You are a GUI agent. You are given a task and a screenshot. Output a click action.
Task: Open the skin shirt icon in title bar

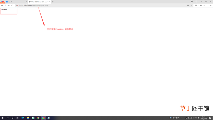(196, 1)
